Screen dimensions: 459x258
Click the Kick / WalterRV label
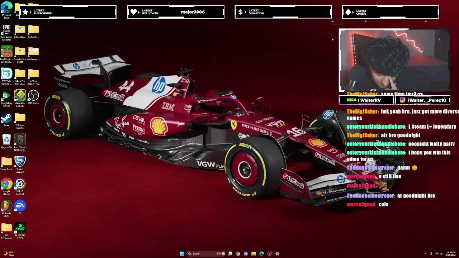[366, 100]
